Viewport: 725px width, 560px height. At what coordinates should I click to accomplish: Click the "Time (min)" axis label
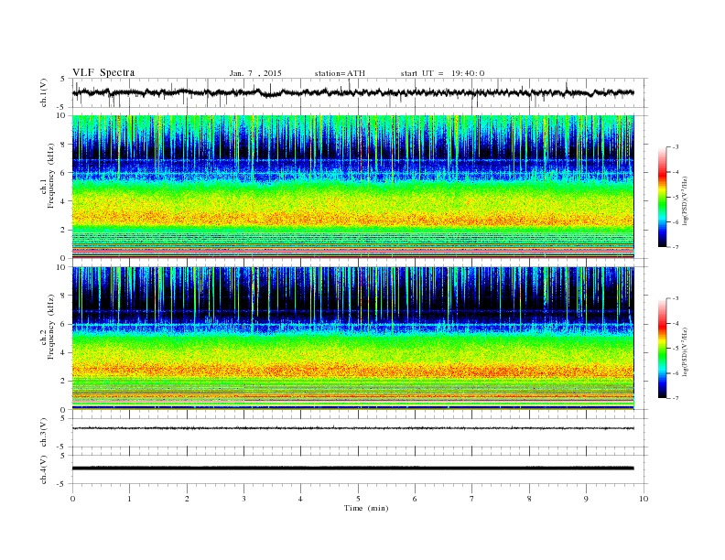click(x=366, y=508)
